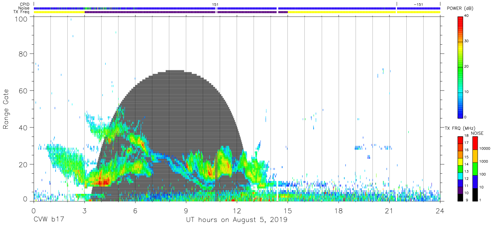Click the NOISE legend title at right

coord(477,133)
